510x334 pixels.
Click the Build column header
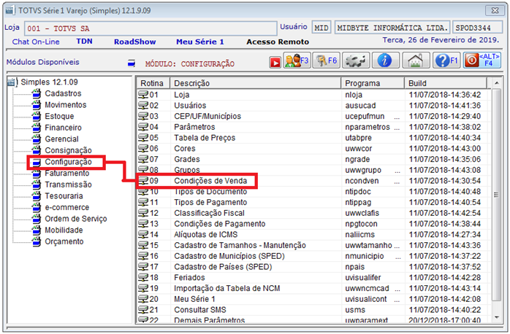pos(446,83)
